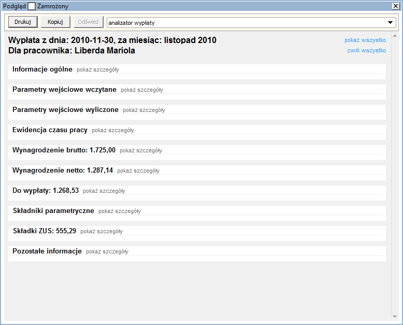Show Składniki parametryczne details

[120, 211]
